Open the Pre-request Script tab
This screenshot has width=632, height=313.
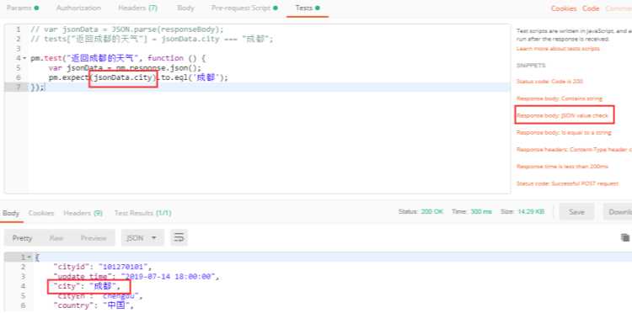click(x=244, y=8)
